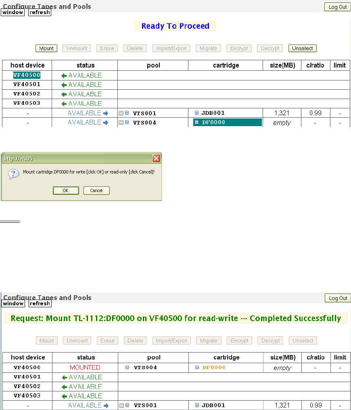Click the enabled Unselect button
The image size is (351, 410).
click(x=302, y=49)
